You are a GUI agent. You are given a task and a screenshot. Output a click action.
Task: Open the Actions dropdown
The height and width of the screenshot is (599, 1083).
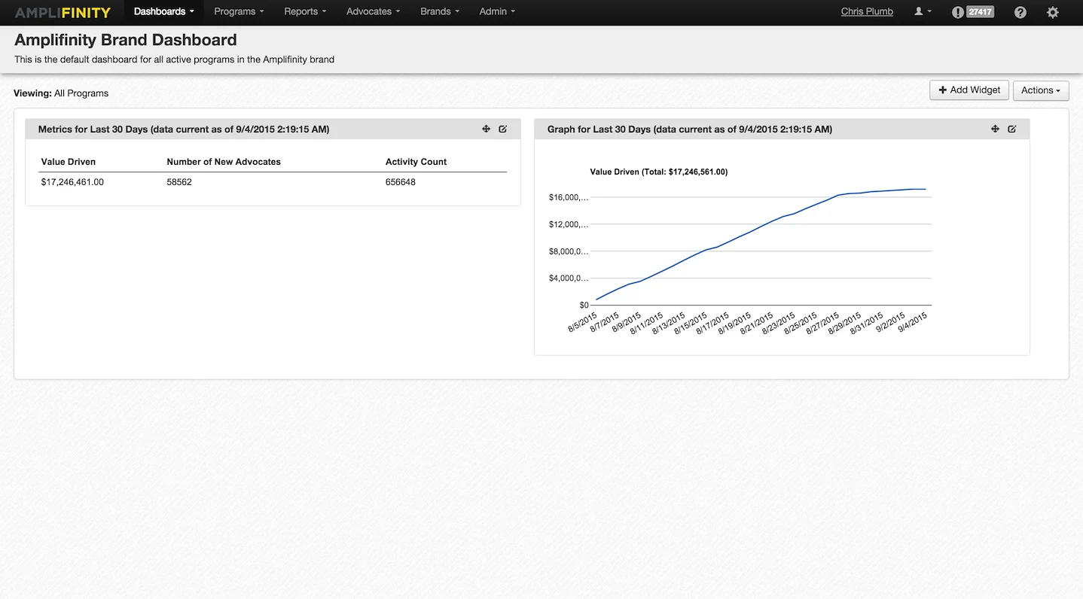(x=1040, y=90)
